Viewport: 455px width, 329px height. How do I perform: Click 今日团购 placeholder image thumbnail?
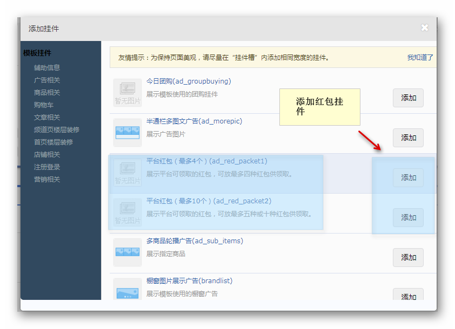tap(128, 93)
